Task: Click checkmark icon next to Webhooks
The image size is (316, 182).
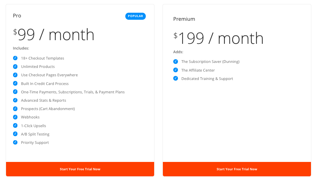Action: (15, 117)
